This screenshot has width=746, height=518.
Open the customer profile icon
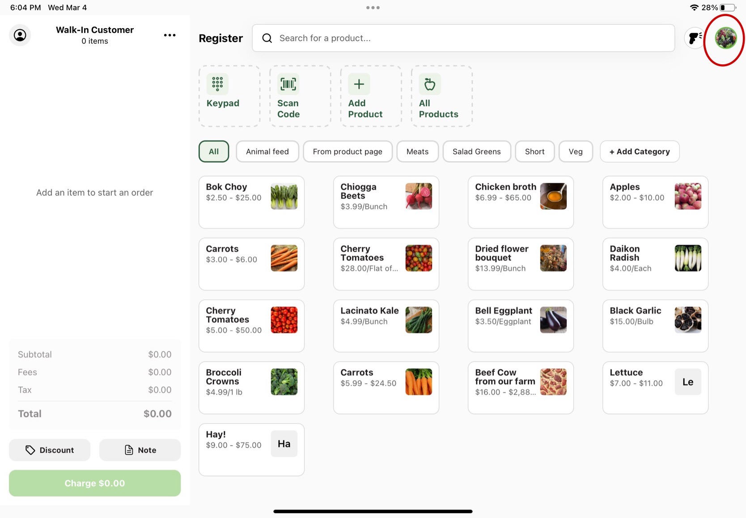[x=20, y=35]
